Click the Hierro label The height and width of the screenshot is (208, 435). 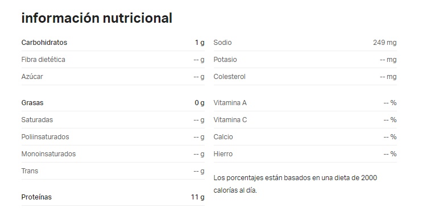(223, 154)
